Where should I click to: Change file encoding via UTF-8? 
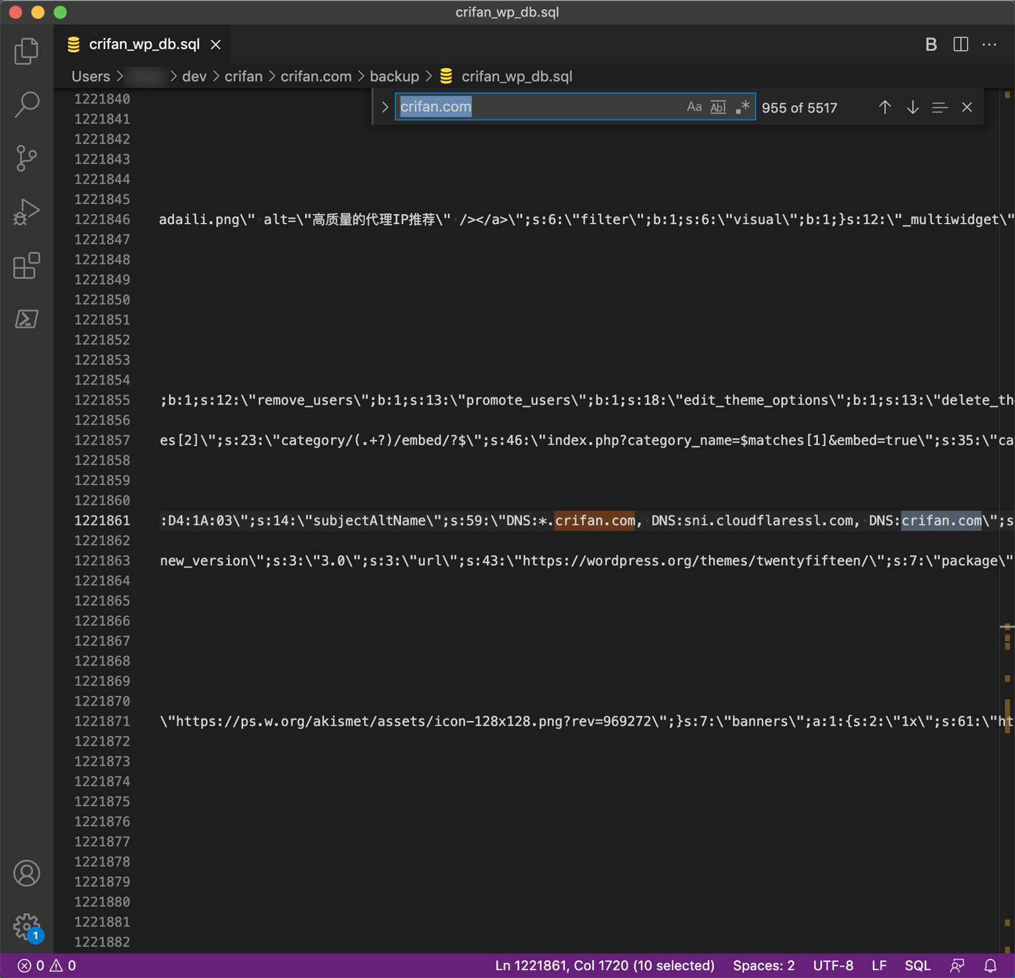833,965
